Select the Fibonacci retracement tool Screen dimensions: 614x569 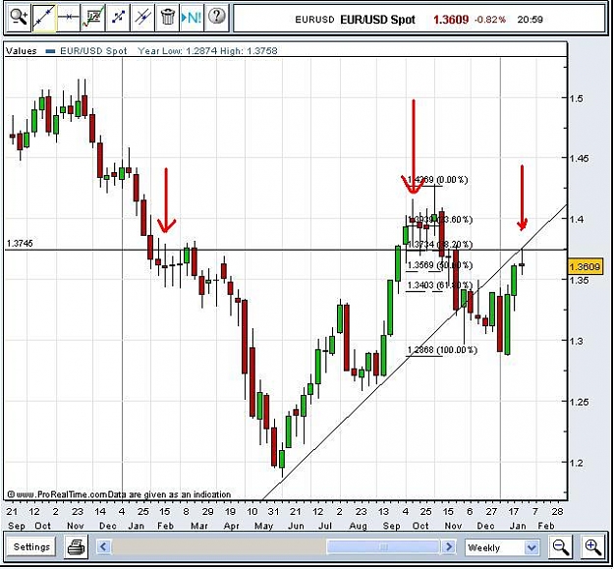click(x=93, y=18)
